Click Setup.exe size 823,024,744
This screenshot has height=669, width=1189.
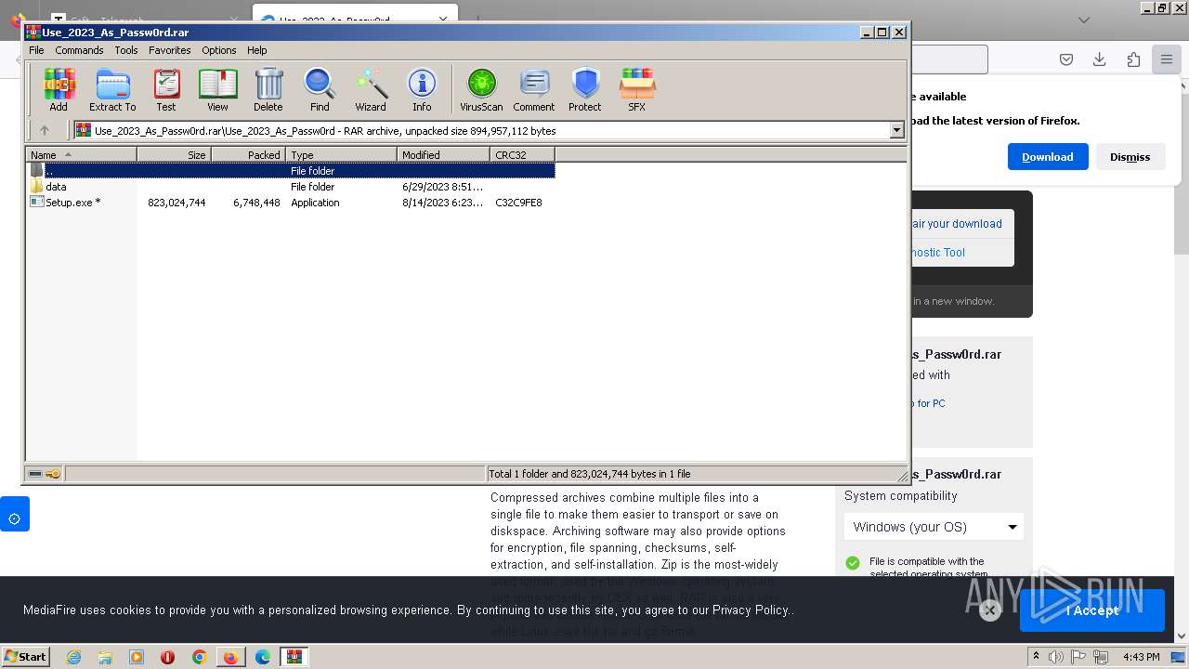(x=176, y=202)
